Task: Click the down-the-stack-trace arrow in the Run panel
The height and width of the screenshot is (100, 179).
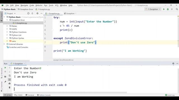Action: click(x=10, y=72)
